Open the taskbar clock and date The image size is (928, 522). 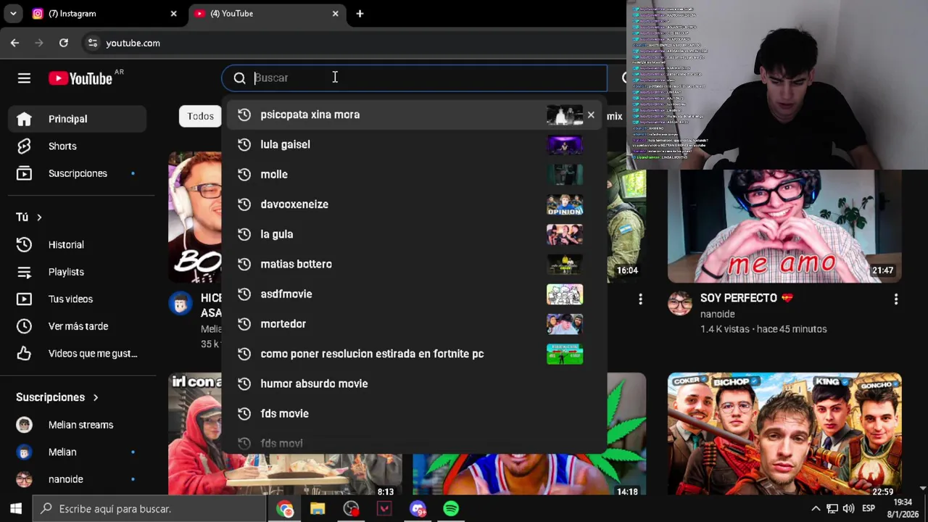(902, 509)
